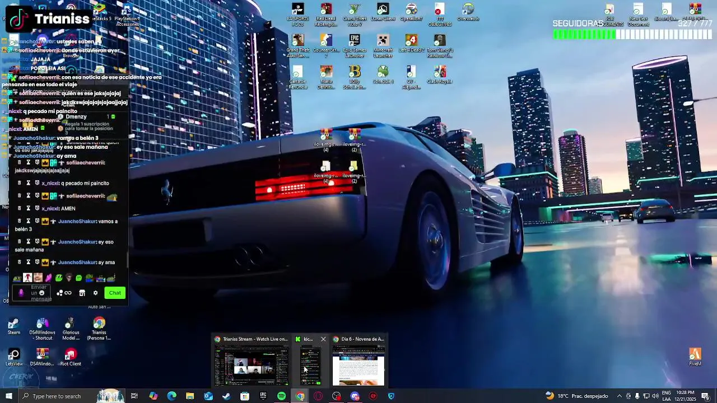Select New Text Document desktop file

click(638, 15)
